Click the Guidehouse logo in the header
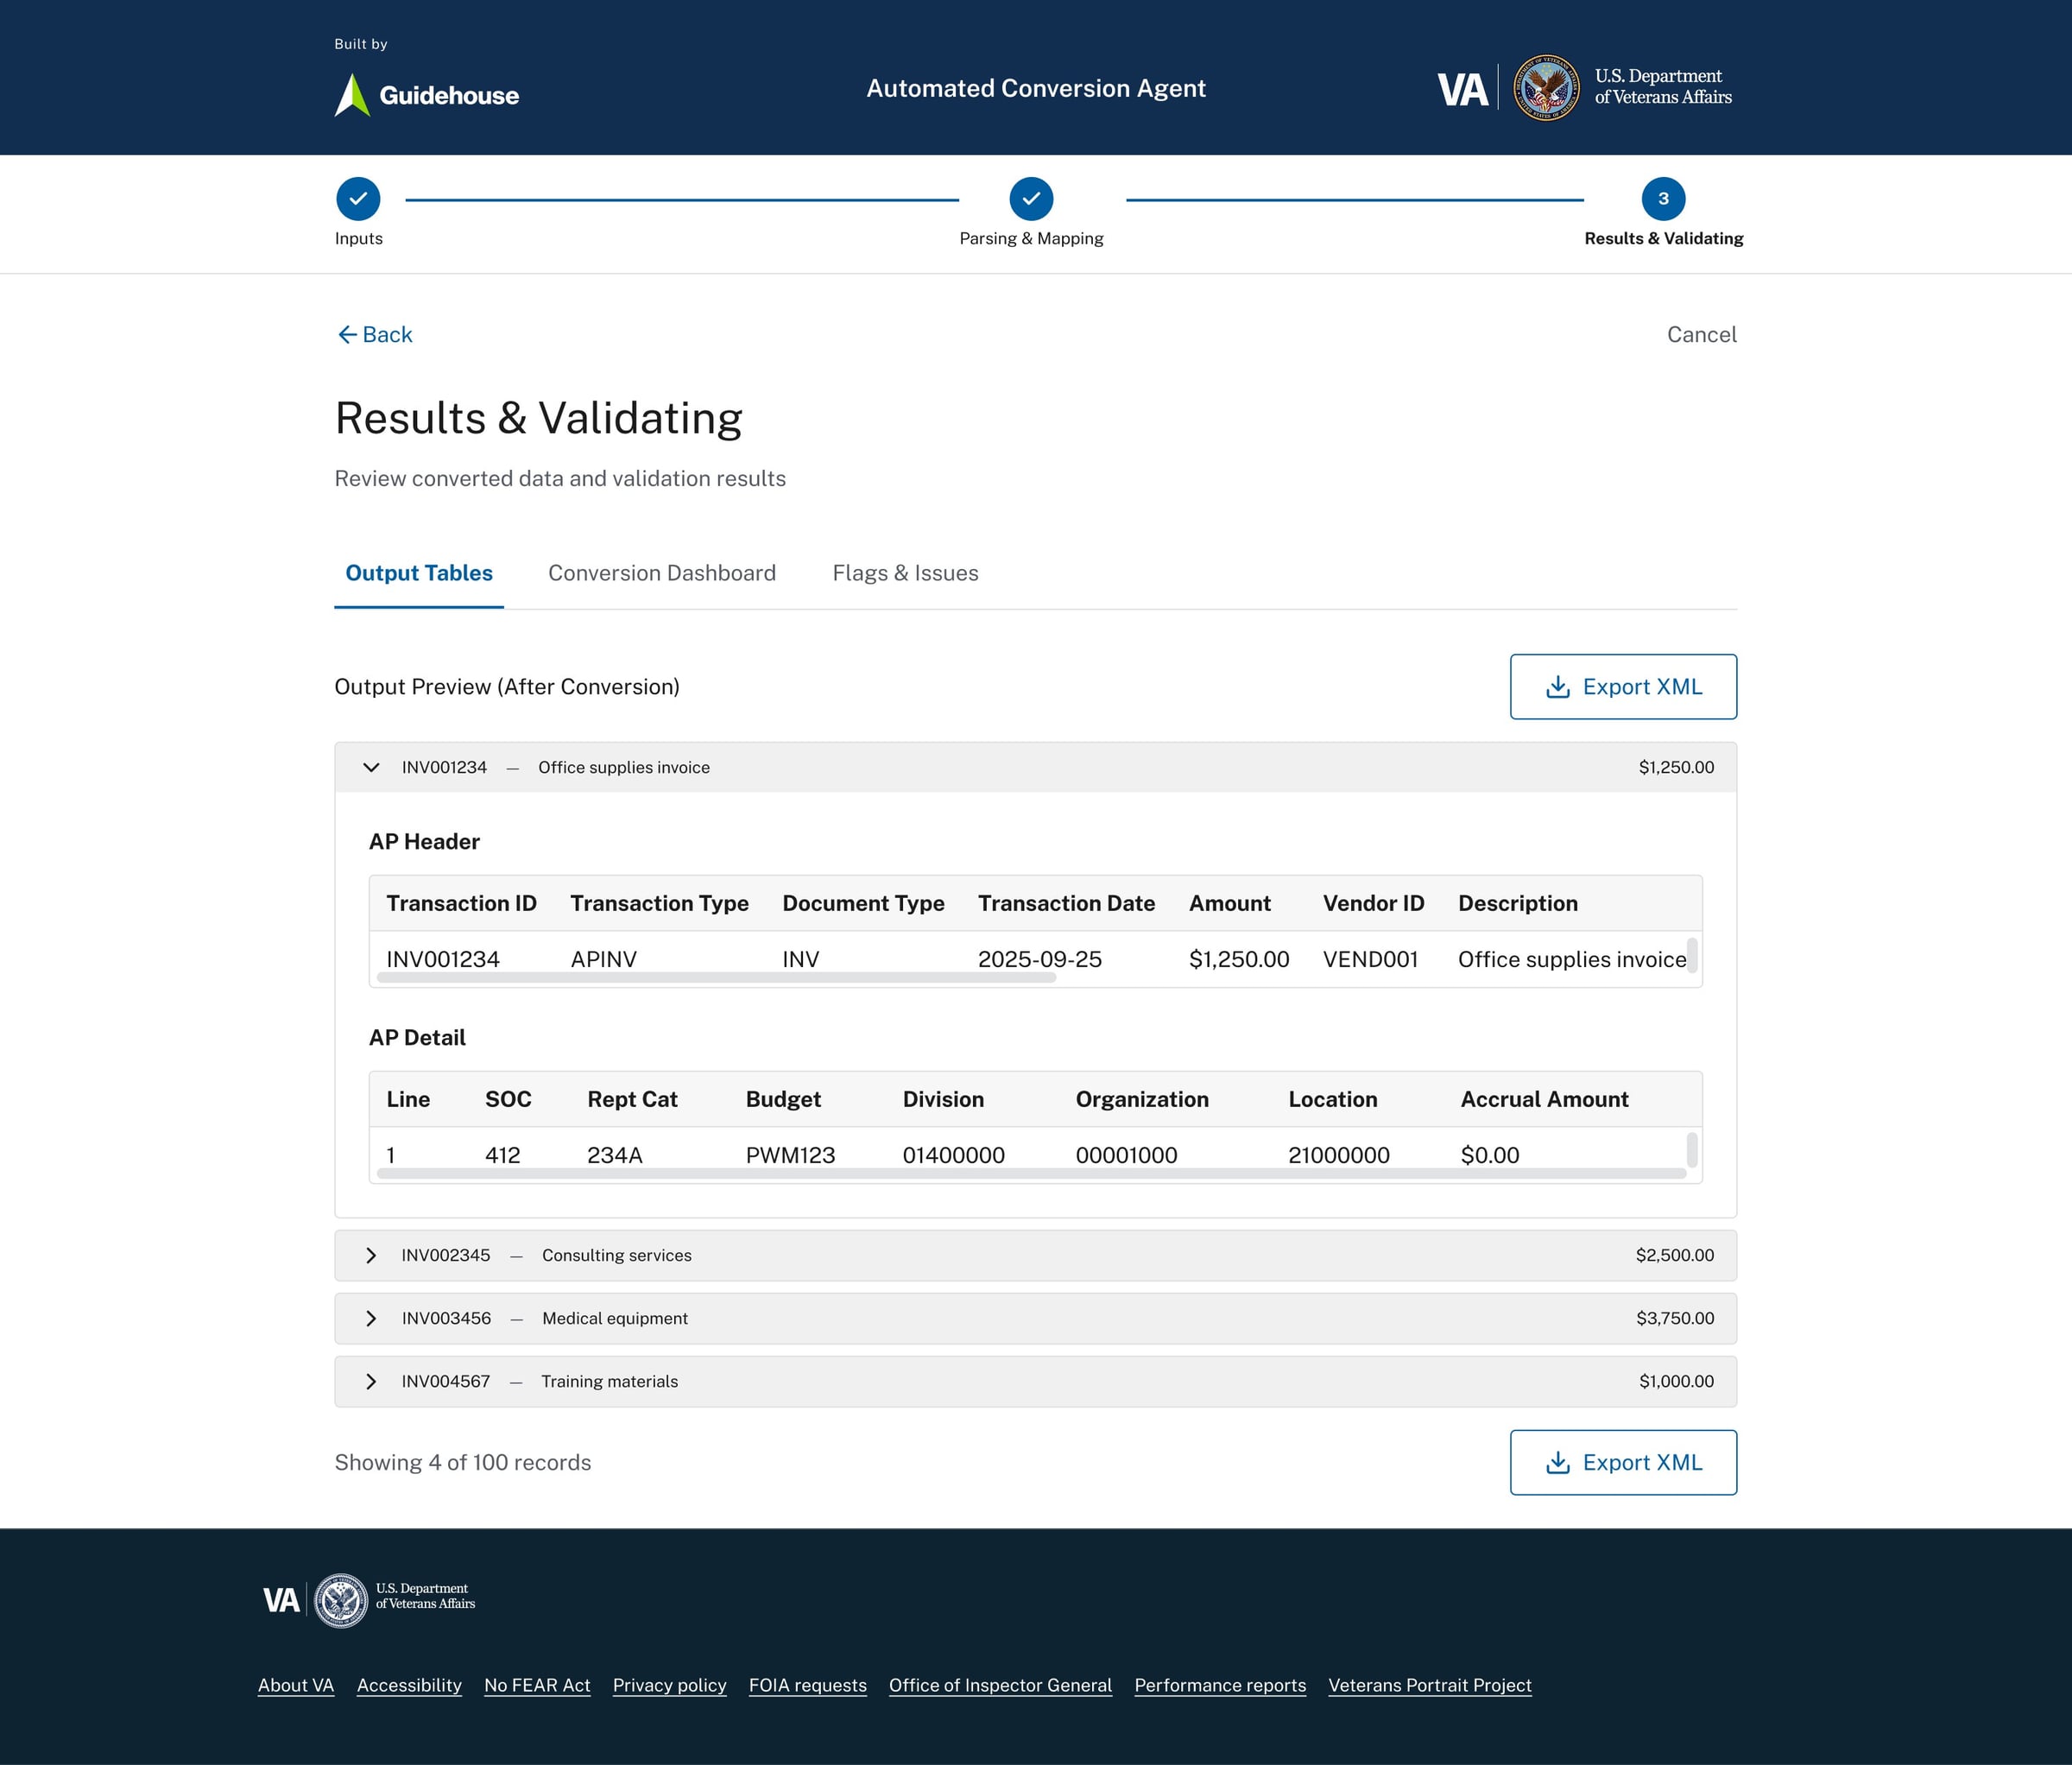This screenshot has height=1765, width=2072. [426, 94]
